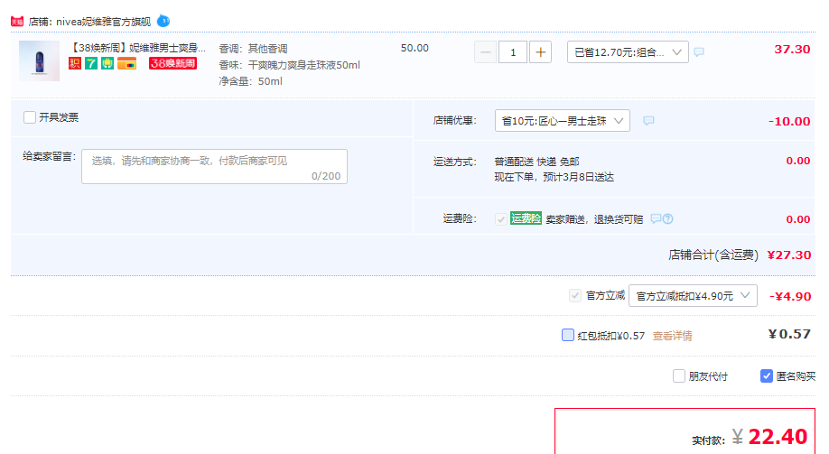Screen dimensions: 829x454
Task: Click the orange credit card badge
Action: pyautogui.click(x=127, y=64)
